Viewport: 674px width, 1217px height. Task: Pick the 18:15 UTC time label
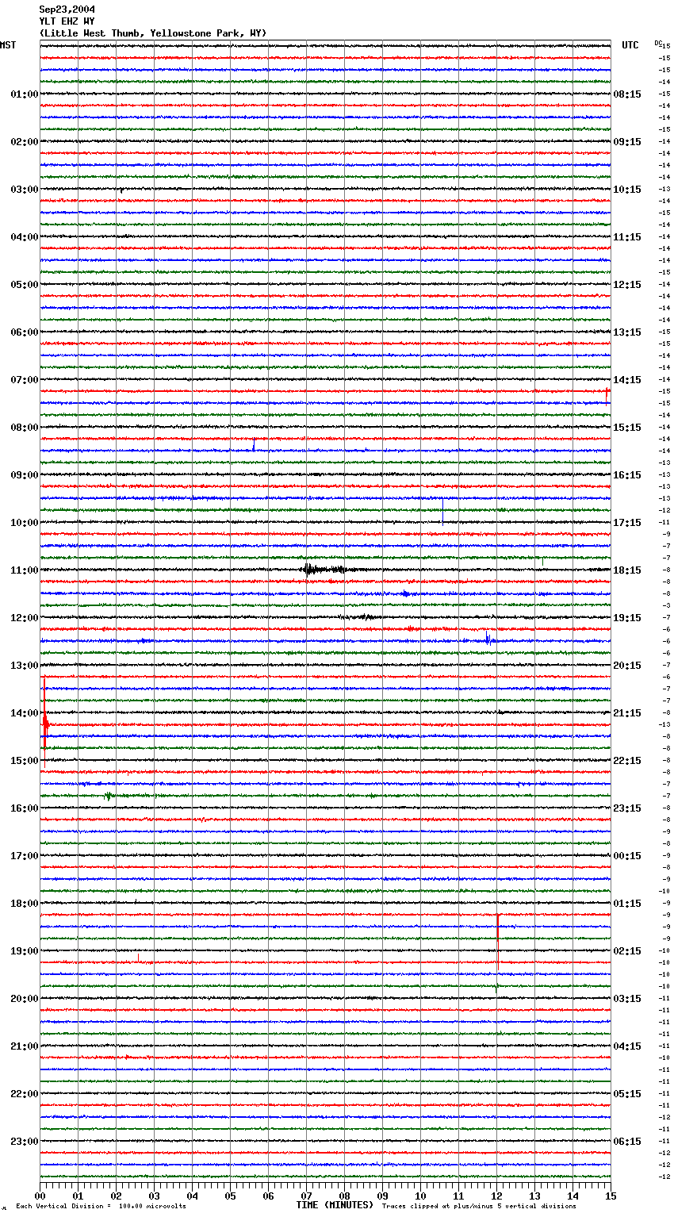click(627, 570)
